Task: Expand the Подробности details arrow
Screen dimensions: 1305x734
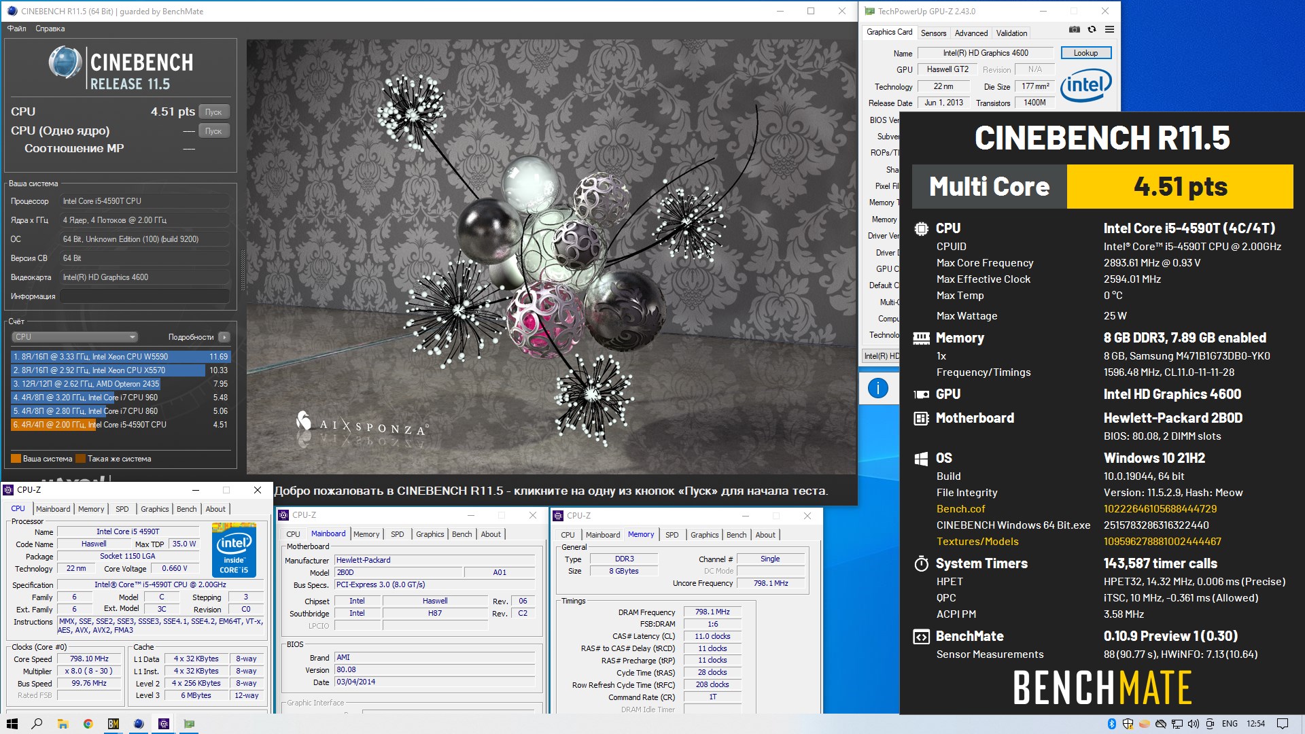Action: click(224, 337)
